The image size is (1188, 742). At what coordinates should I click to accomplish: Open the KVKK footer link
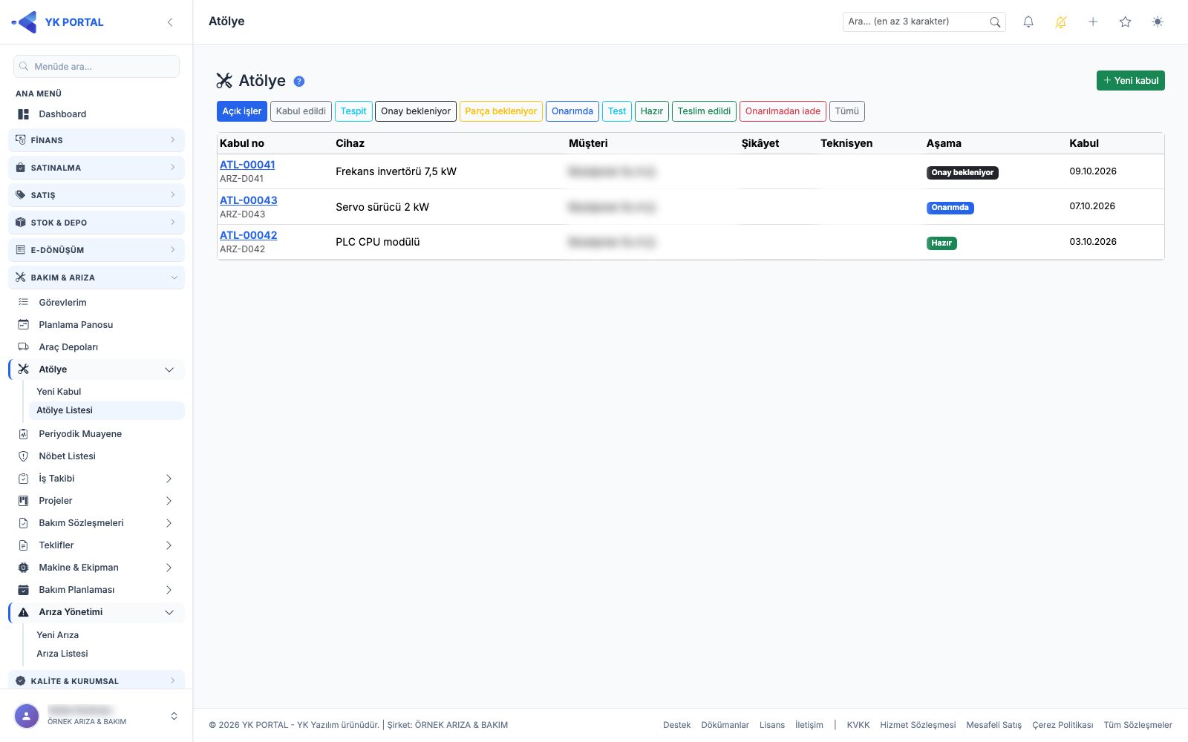(x=858, y=725)
